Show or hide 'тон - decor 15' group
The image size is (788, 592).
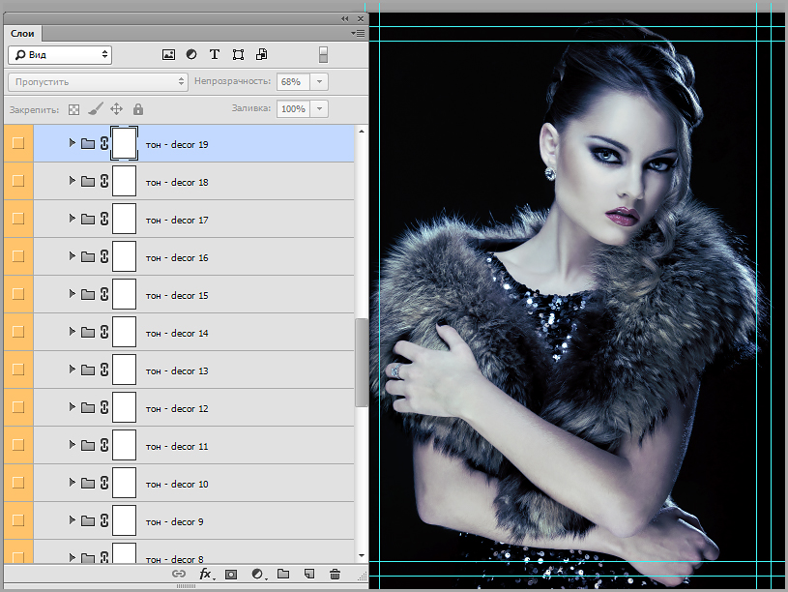tap(17, 294)
